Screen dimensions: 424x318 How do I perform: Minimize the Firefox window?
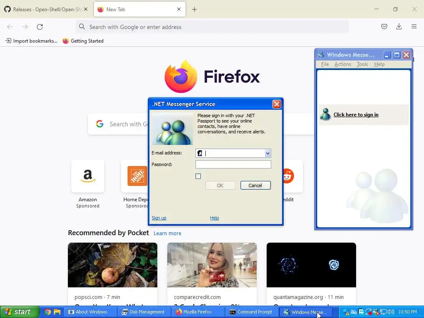coord(376,9)
